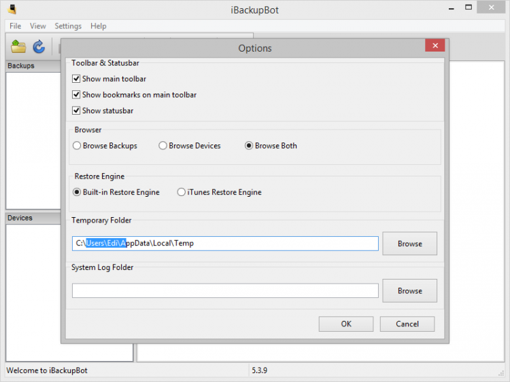
Task: Confirm options with OK button
Action: pos(346,324)
